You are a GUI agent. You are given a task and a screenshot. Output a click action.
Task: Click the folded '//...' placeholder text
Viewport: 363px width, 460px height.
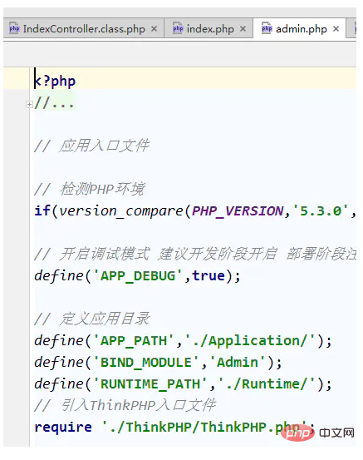[x=55, y=103]
